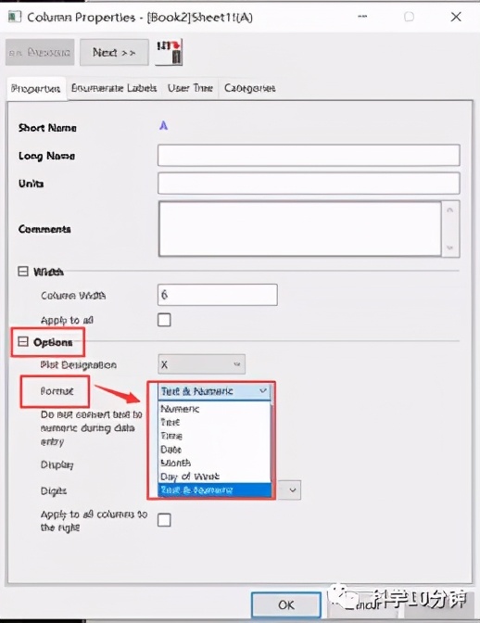The width and height of the screenshot is (480, 623).
Task: Click the Units input field
Action: click(309, 184)
